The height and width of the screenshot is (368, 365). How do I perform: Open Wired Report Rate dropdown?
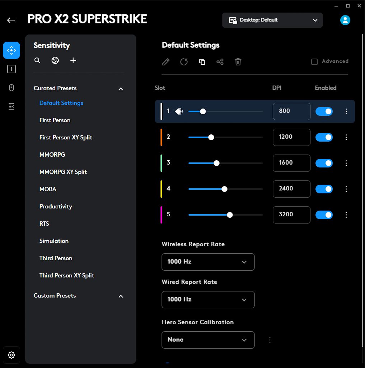click(208, 300)
